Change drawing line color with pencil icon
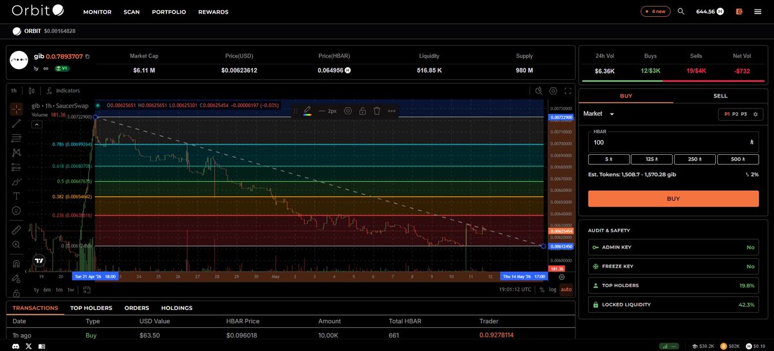The height and width of the screenshot is (351, 774). click(308, 111)
